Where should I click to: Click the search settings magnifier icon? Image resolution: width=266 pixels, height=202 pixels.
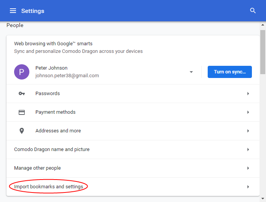click(253, 11)
